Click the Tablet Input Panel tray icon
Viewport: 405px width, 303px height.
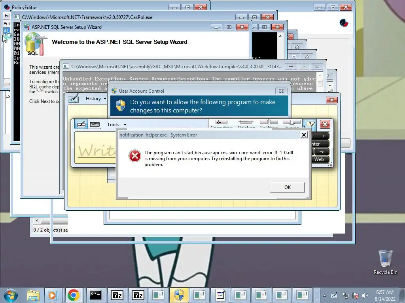coord(334,296)
